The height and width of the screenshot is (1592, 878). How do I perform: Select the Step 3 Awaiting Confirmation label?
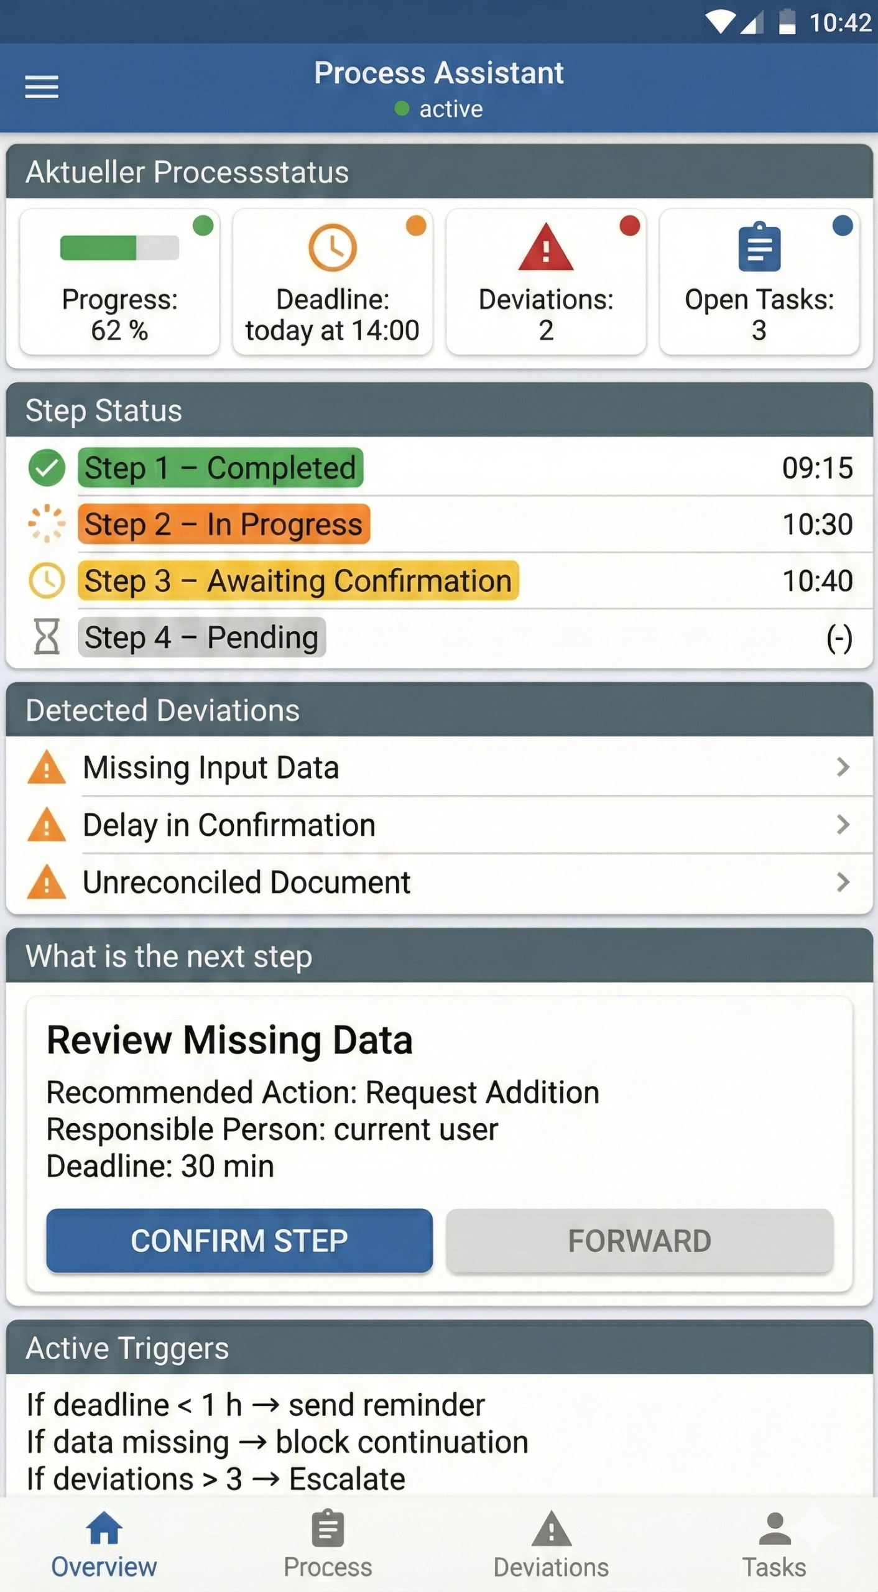(x=298, y=581)
